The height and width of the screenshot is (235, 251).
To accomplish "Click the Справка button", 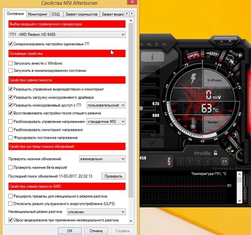I will 123,231.
